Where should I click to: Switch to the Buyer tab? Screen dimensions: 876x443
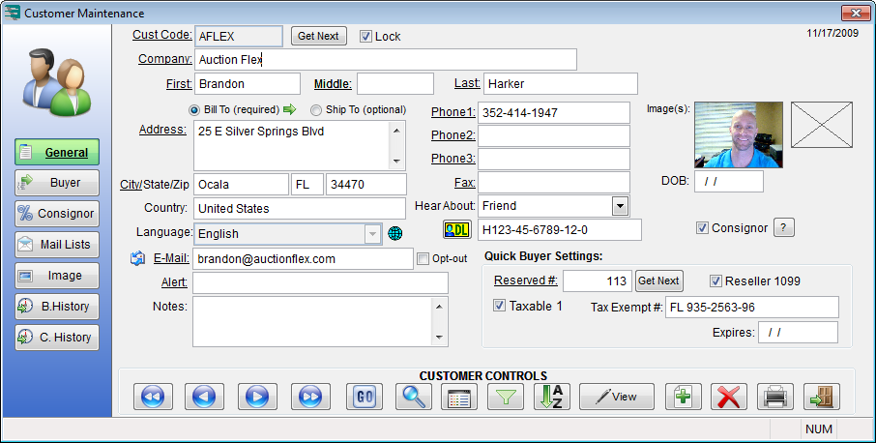coord(57,183)
